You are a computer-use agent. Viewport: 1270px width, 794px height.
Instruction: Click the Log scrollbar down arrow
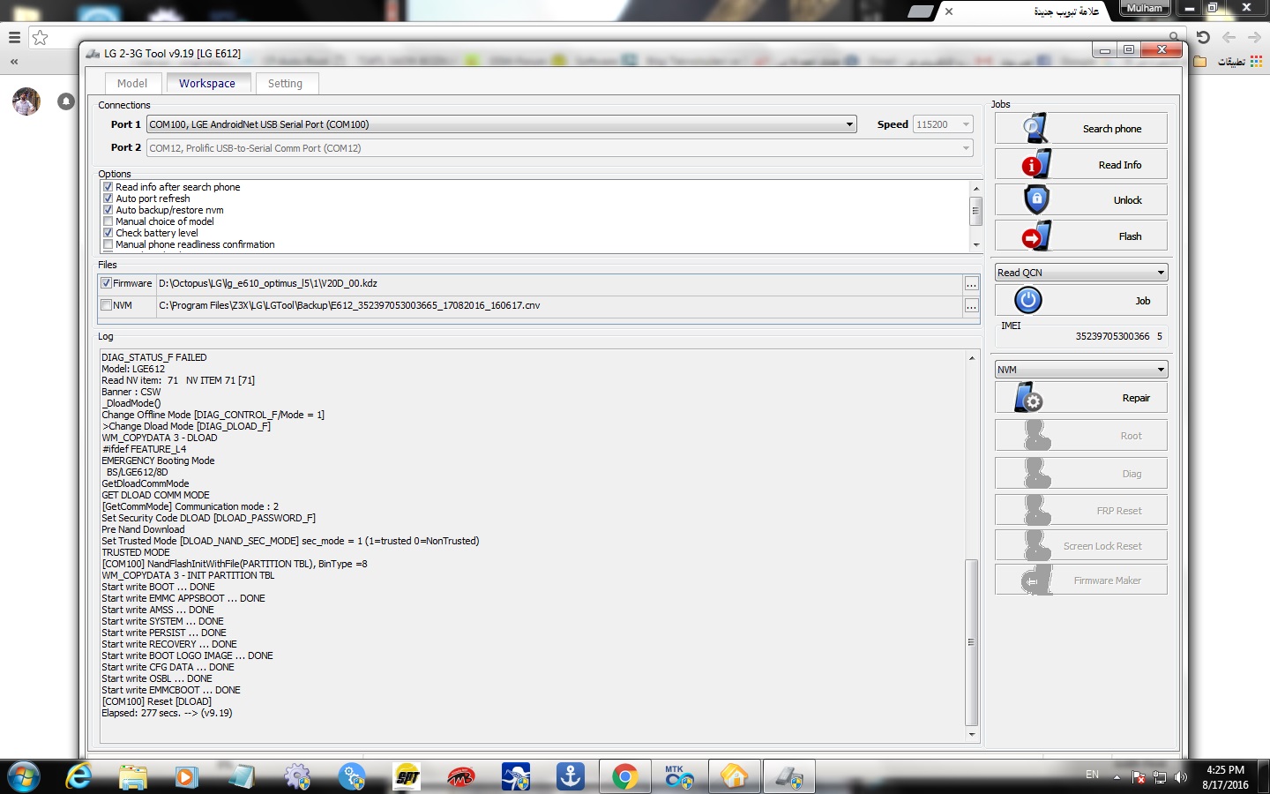[x=972, y=734]
